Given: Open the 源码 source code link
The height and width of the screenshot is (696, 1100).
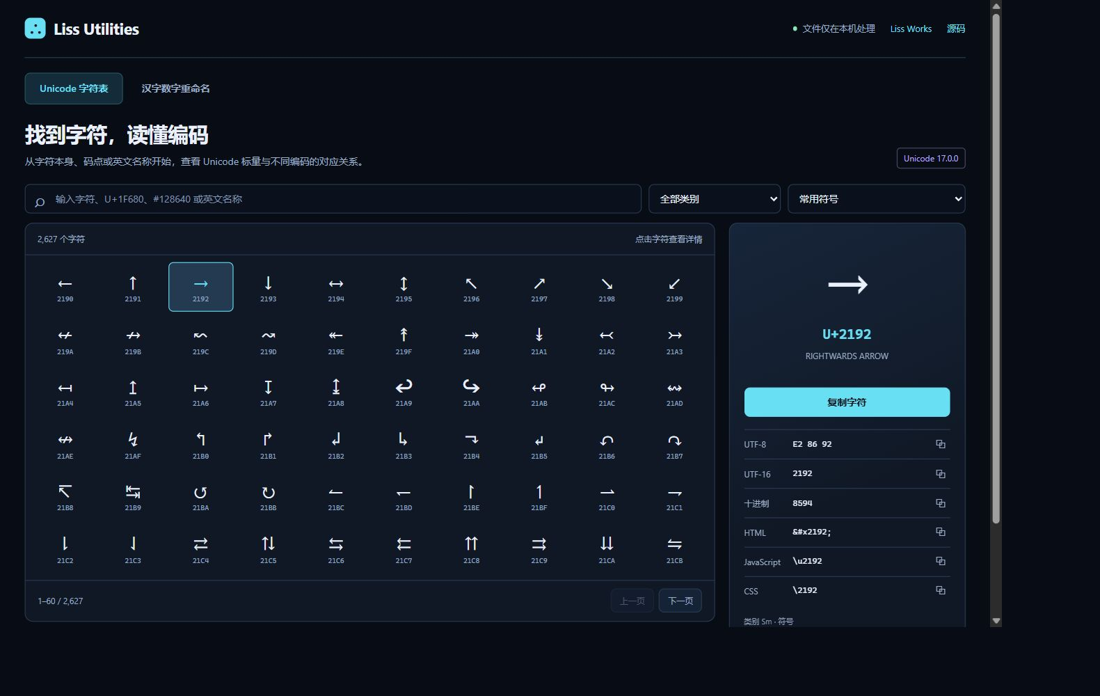Looking at the screenshot, I should pos(956,29).
